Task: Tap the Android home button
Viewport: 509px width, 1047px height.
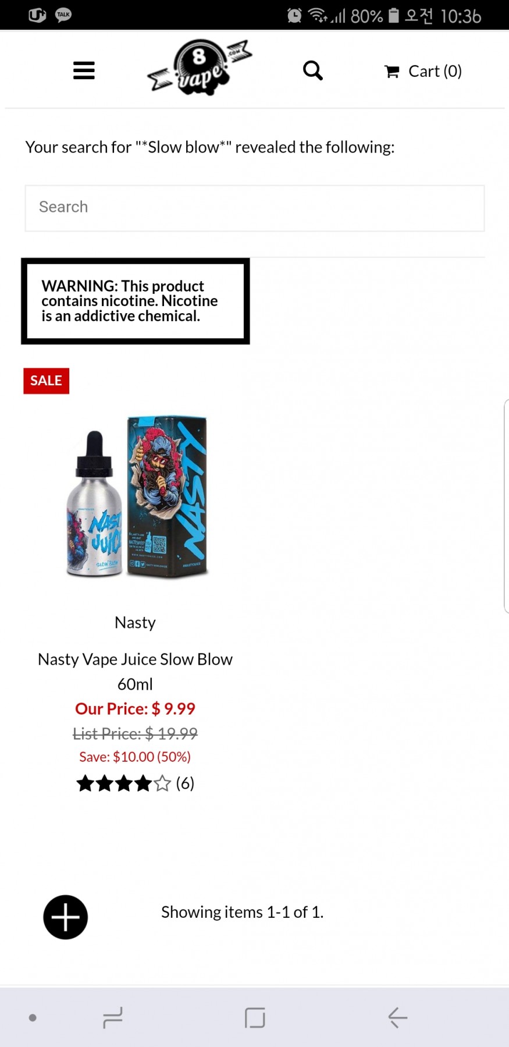Action: pos(255,1017)
